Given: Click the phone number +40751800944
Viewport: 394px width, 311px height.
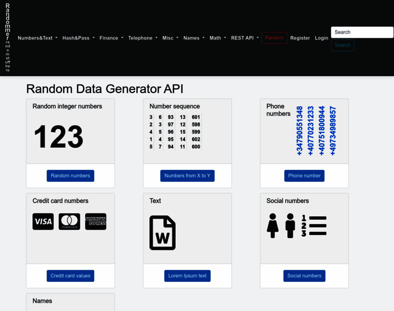Looking at the screenshot, I should click(321, 131).
